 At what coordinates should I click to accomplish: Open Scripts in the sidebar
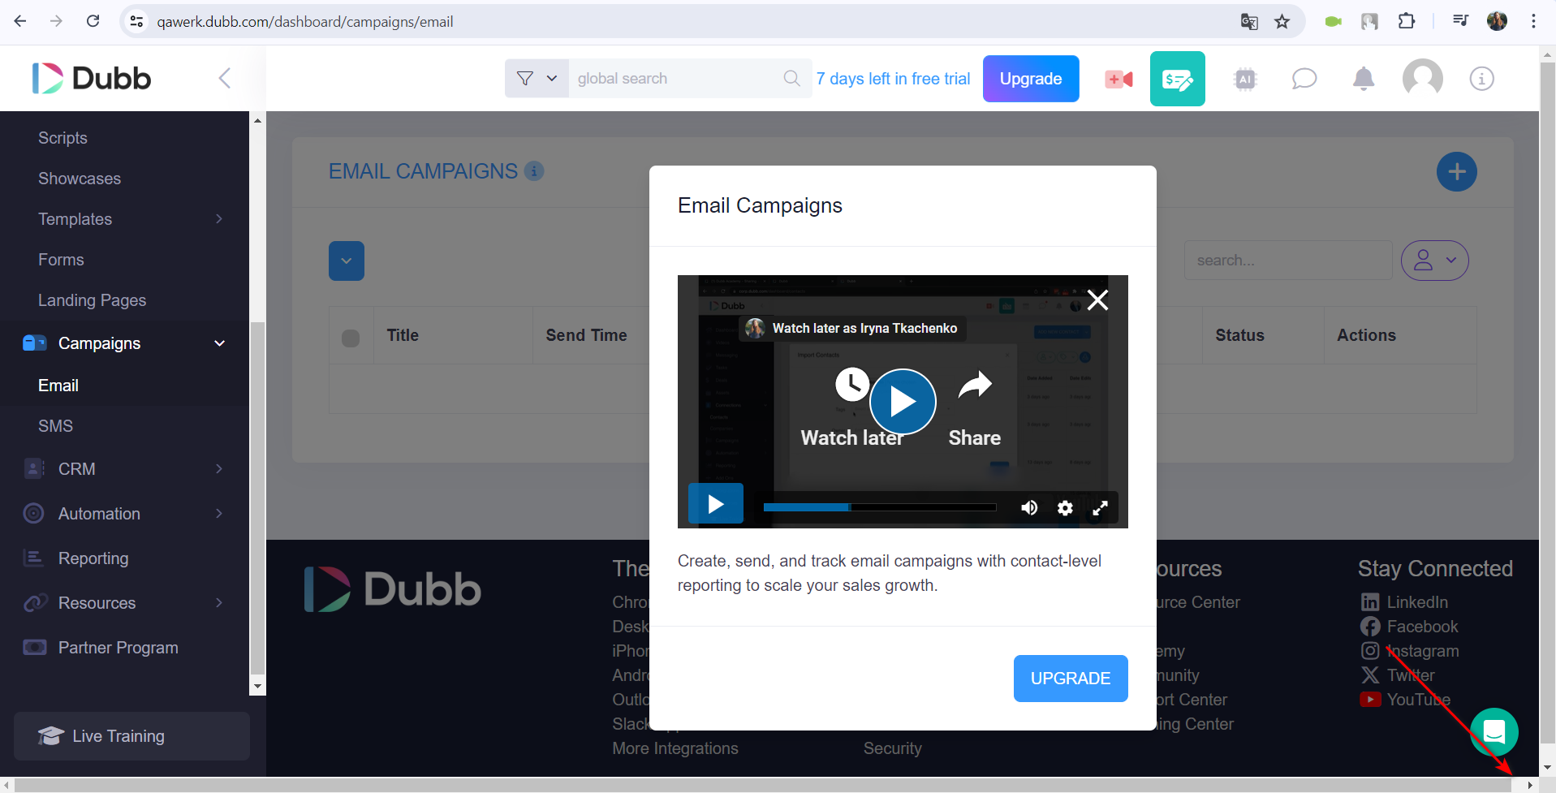point(62,138)
